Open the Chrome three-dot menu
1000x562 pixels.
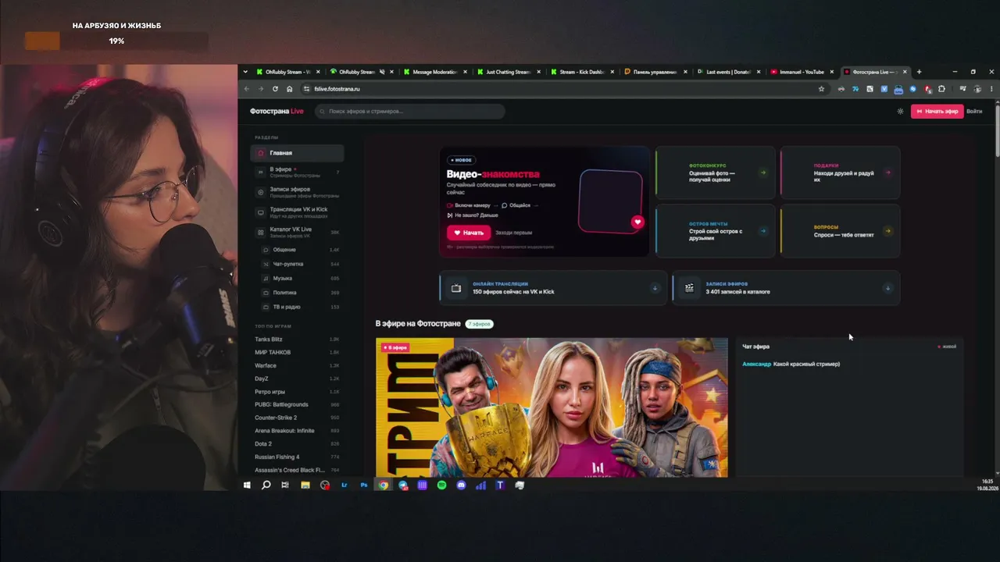tap(991, 89)
